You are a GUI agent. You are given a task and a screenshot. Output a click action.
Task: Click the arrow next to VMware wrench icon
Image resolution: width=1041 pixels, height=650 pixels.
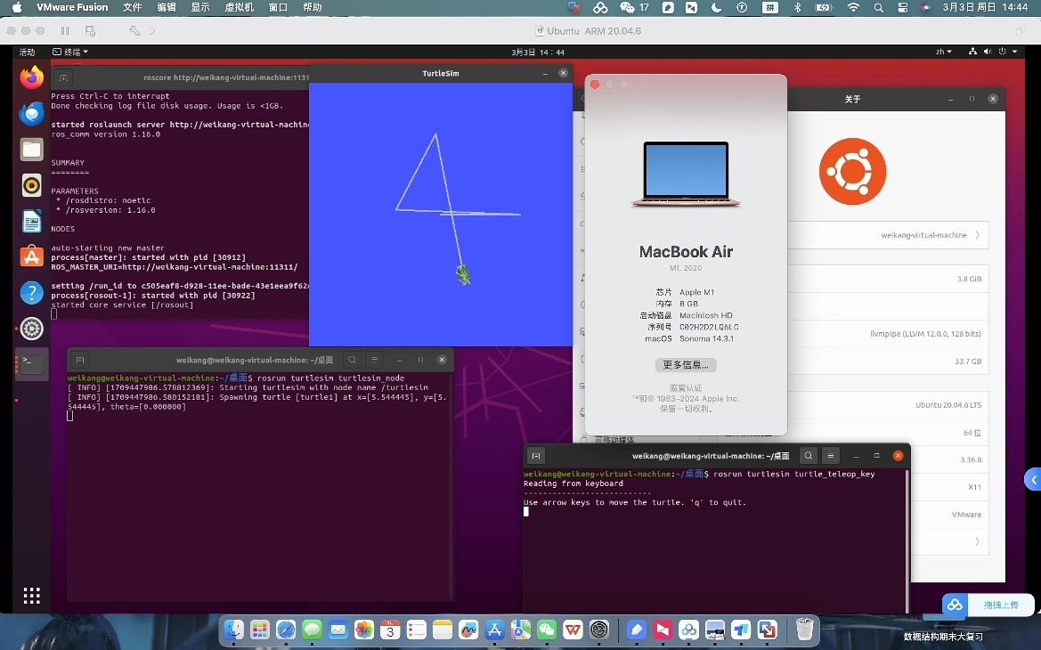tap(152, 30)
